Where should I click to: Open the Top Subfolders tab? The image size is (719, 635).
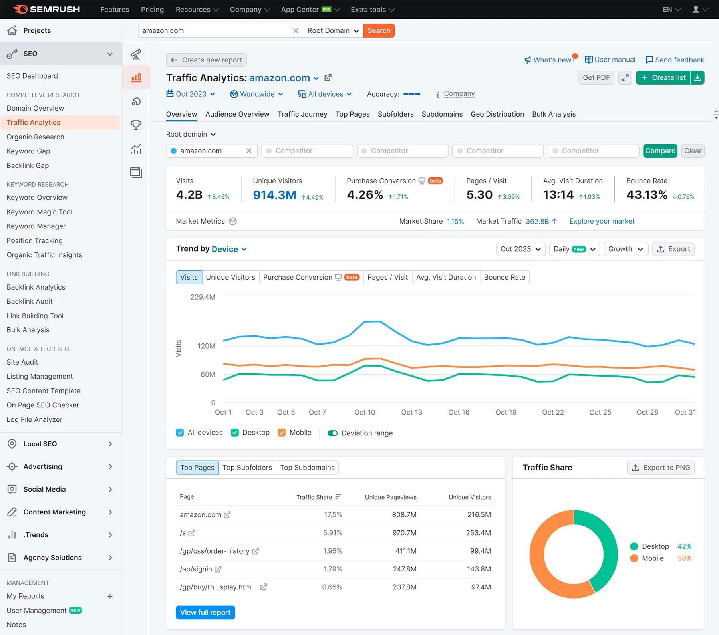(x=247, y=468)
